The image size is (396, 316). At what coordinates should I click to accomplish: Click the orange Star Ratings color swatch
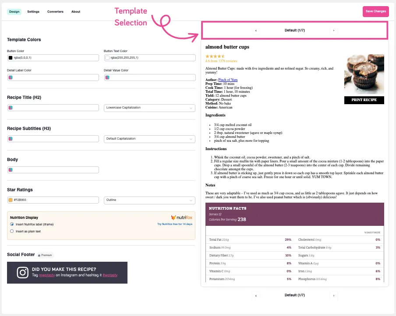(x=11, y=200)
